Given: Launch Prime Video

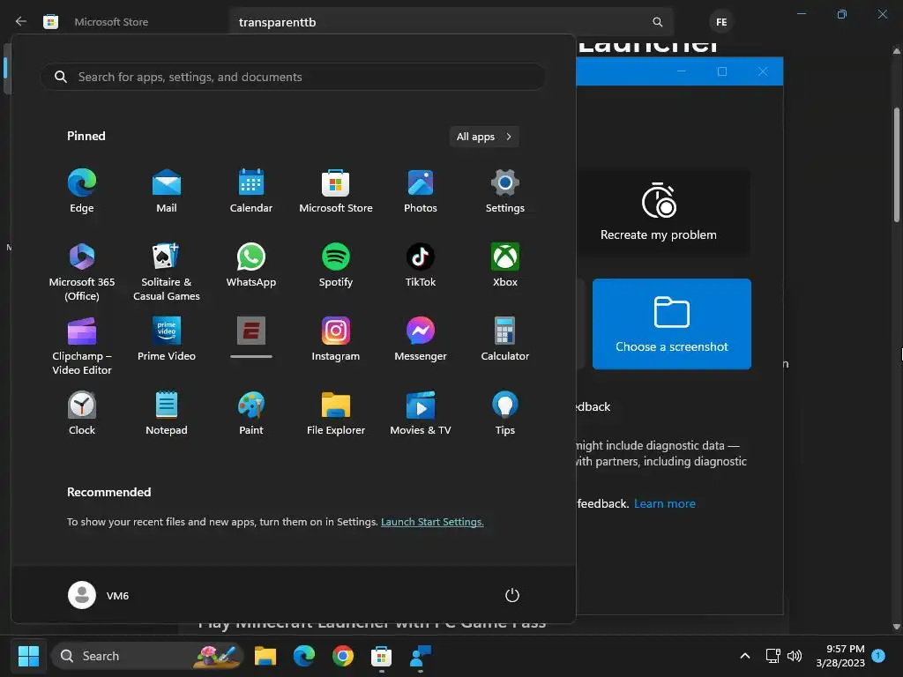Looking at the screenshot, I should click(167, 339).
